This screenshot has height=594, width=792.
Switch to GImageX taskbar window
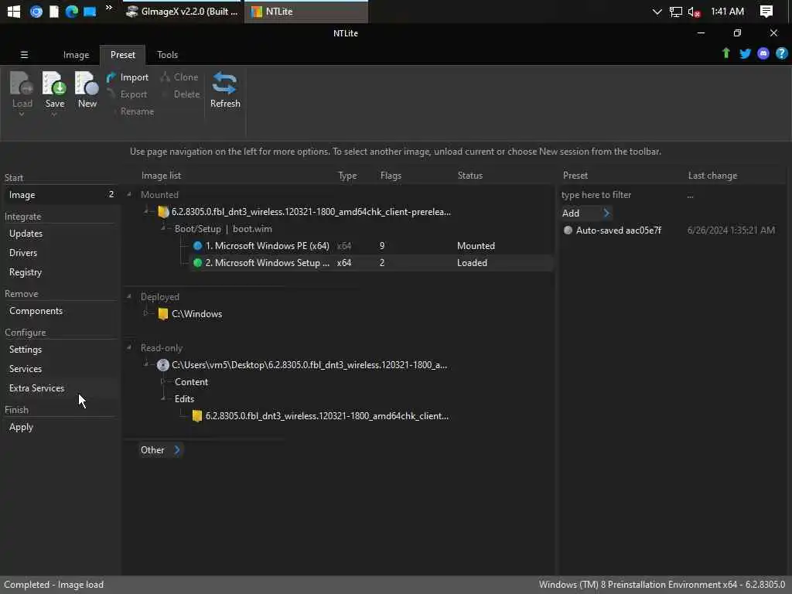(x=183, y=11)
